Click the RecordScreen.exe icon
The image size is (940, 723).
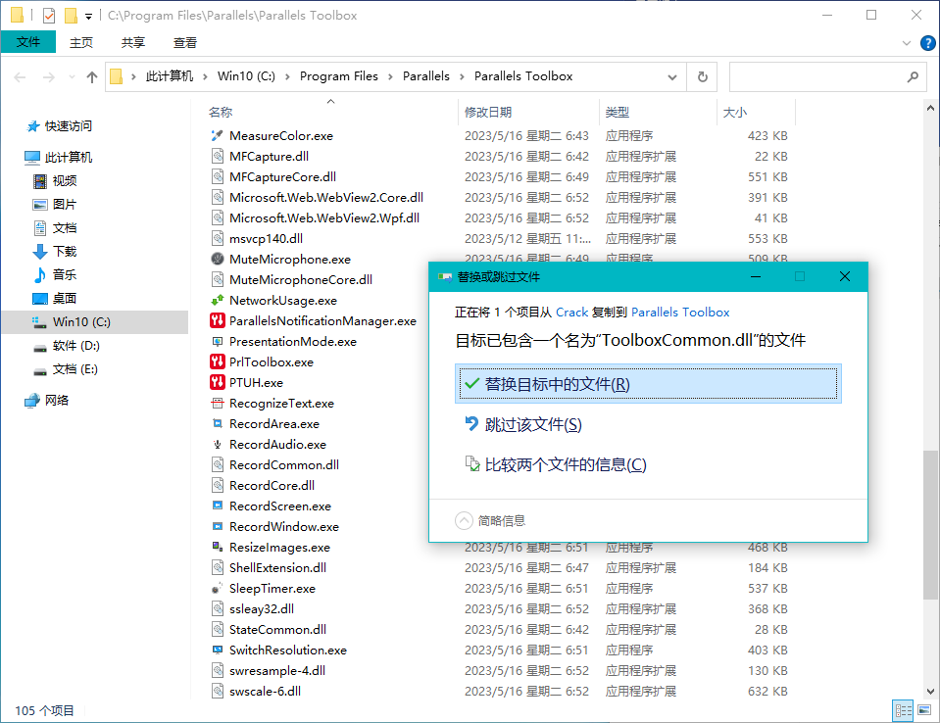click(x=217, y=506)
